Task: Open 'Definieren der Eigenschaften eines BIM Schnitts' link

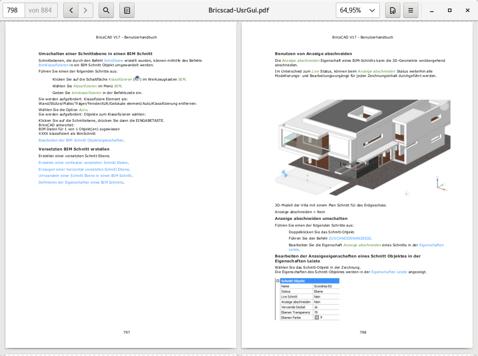Action: click(81, 182)
